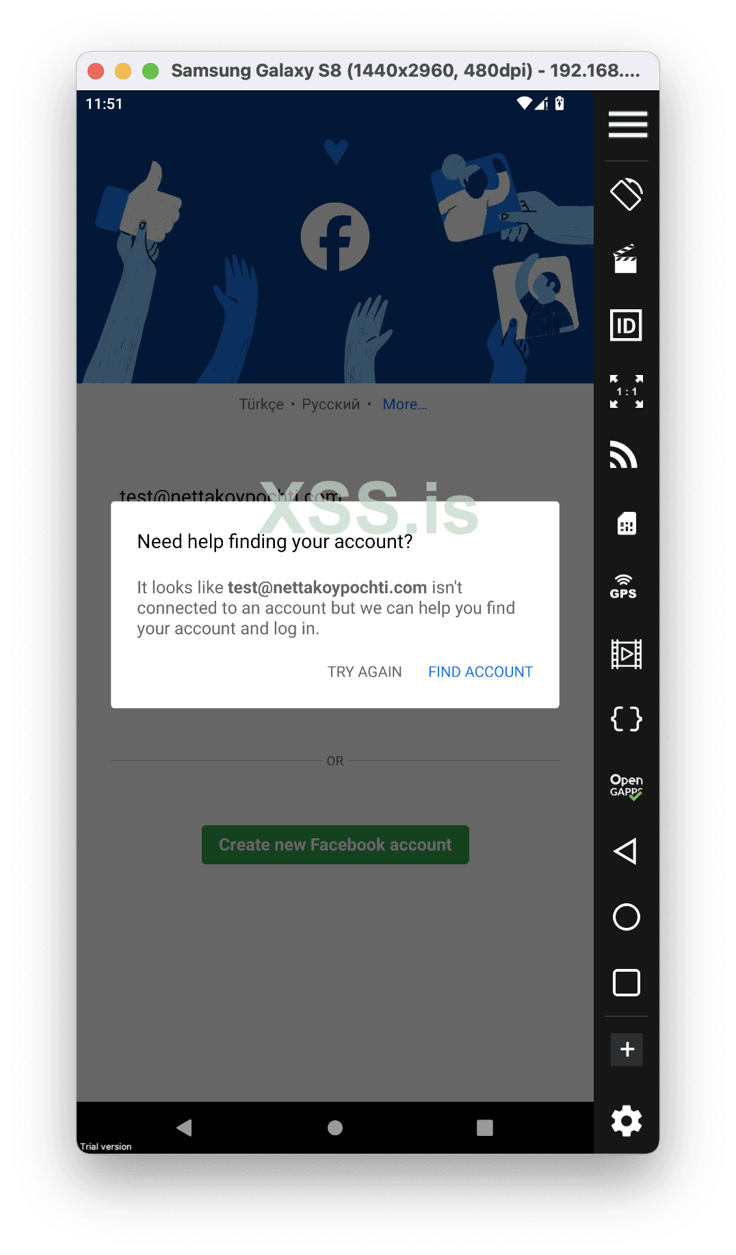This screenshot has width=736, height=1255.
Task: Click the TRY AGAIN dialog button
Action: point(365,672)
